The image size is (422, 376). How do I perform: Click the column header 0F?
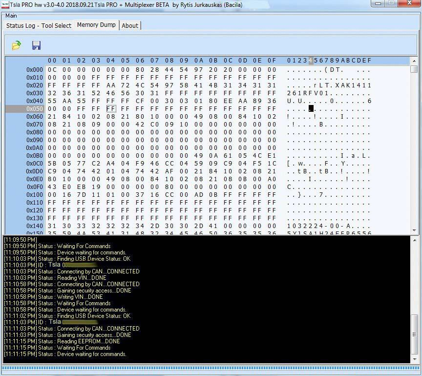tap(272, 61)
